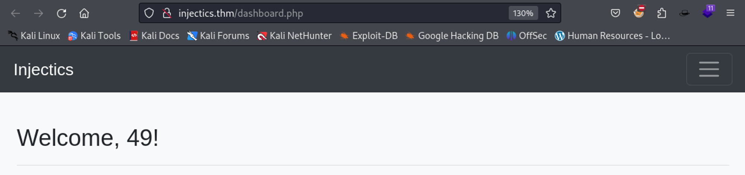Screen dimensions: 745x175
Task: View insecure connection lock info
Action: point(167,13)
